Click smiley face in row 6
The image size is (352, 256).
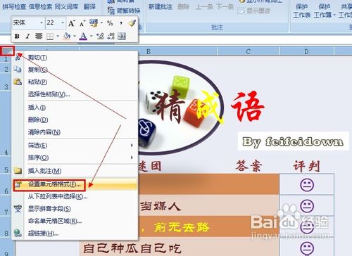(x=307, y=185)
